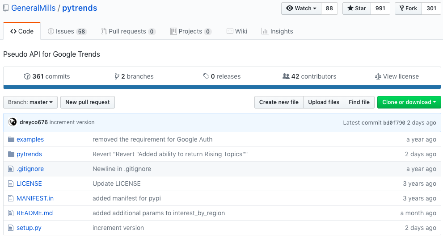Fork the pytrends repository
This screenshot has width=443, height=238.
408,8
